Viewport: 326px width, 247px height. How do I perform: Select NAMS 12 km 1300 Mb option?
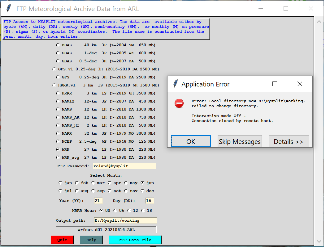(58, 109)
